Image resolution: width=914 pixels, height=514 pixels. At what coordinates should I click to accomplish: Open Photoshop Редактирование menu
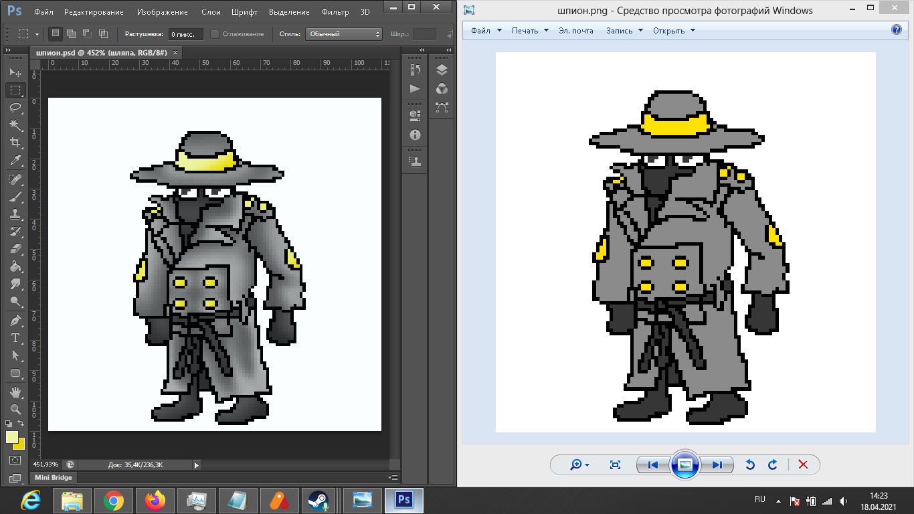95,12
